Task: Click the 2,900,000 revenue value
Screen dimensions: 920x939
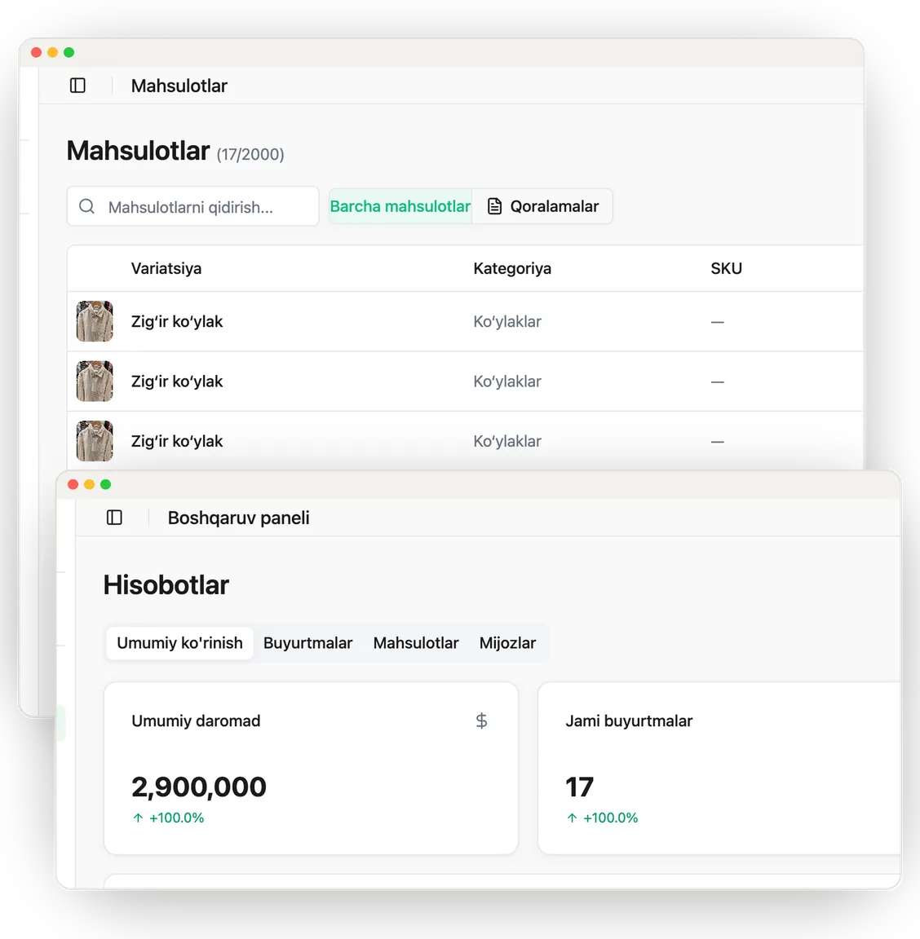Action: click(x=199, y=787)
